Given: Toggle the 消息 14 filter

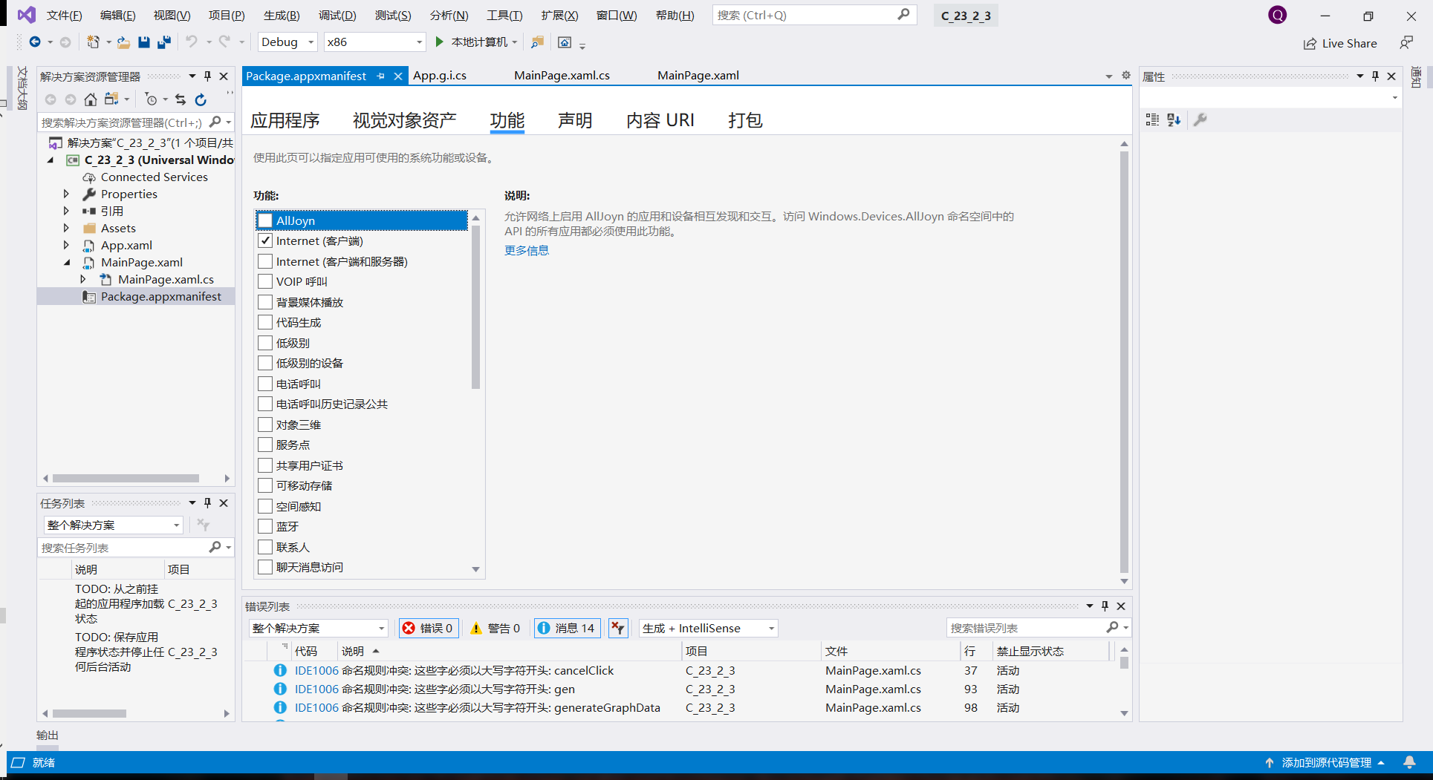Looking at the screenshot, I should [567, 627].
